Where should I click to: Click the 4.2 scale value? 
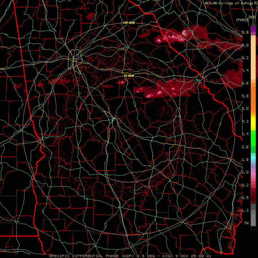click(245, 121)
